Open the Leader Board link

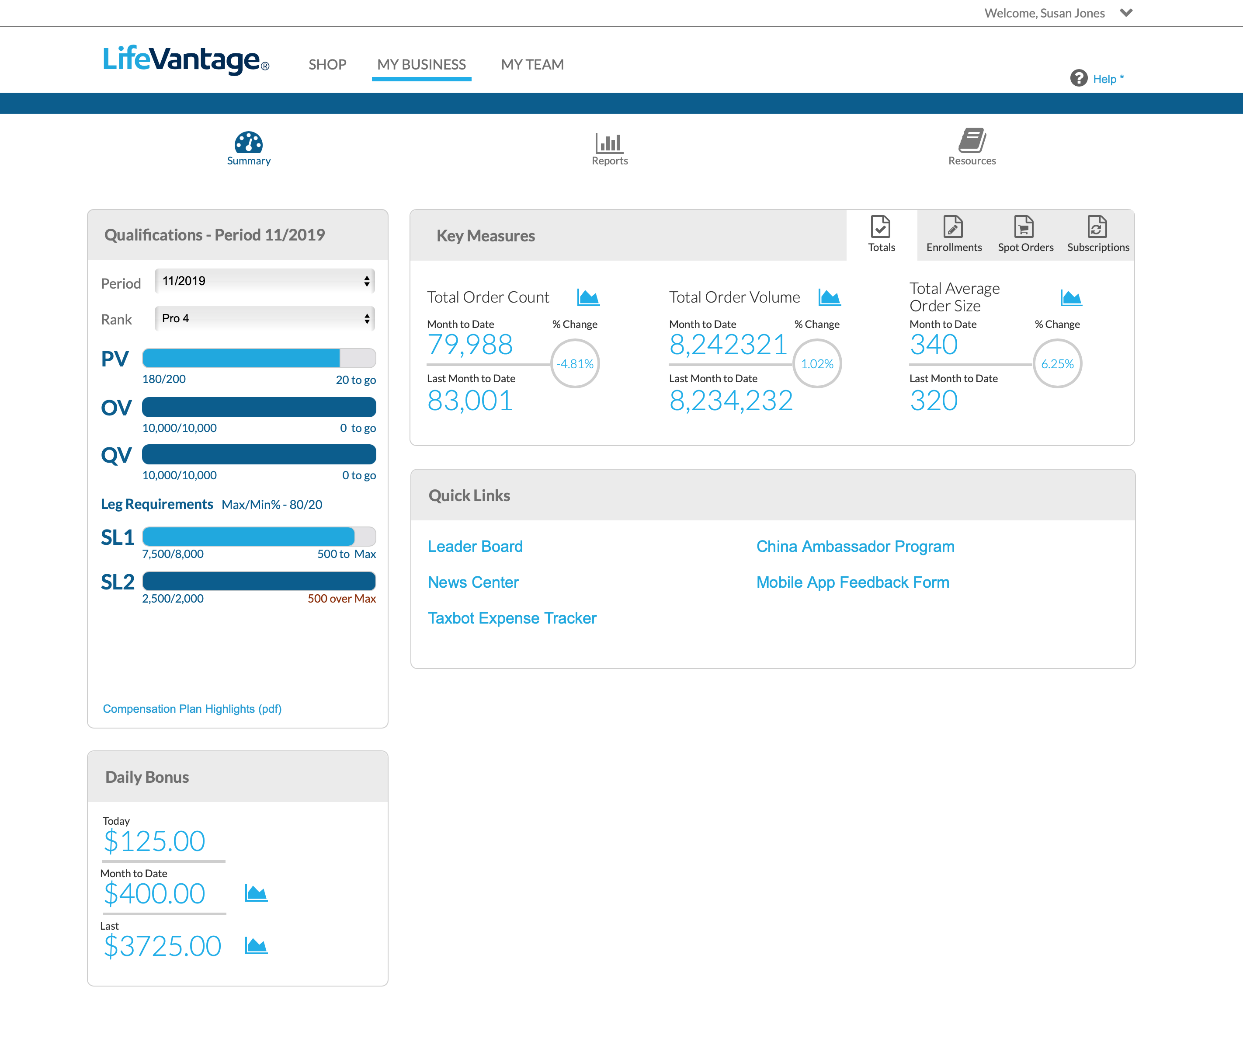(475, 546)
